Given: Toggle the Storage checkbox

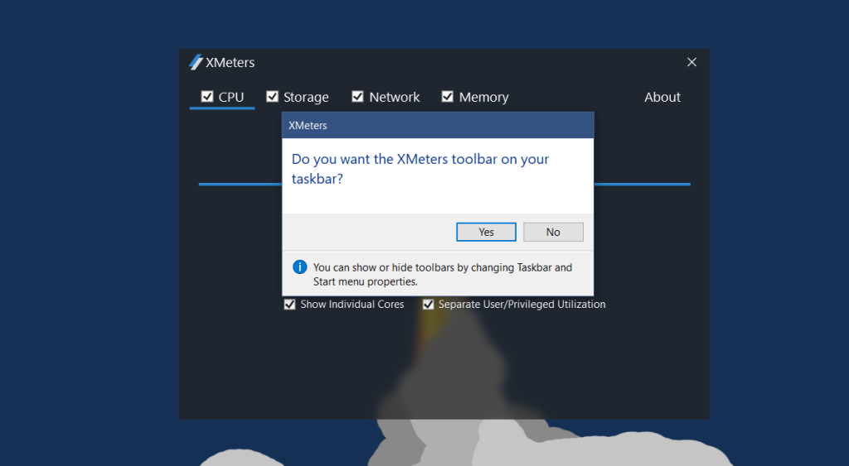Looking at the screenshot, I should tap(272, 96).
